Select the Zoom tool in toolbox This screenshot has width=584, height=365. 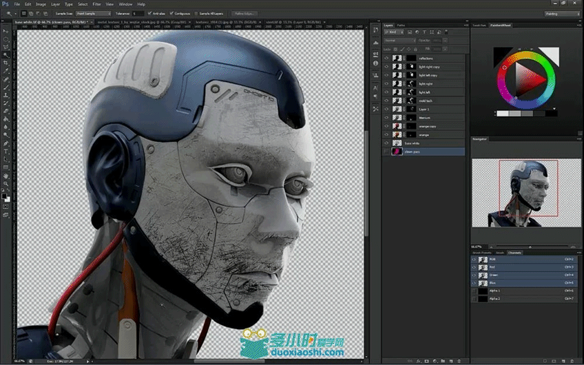tap(6, 183)
